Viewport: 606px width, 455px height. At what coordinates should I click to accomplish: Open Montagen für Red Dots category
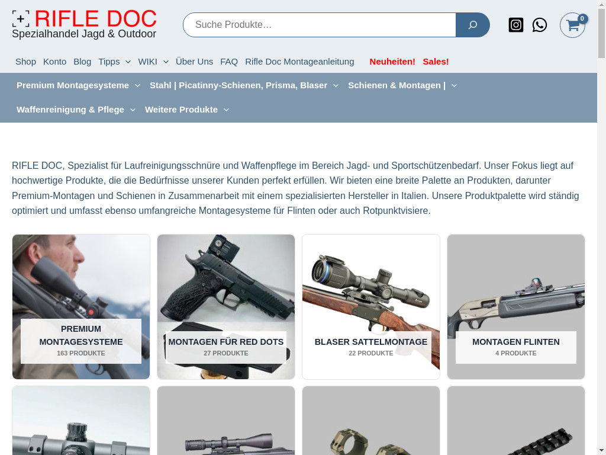(226, 307)
